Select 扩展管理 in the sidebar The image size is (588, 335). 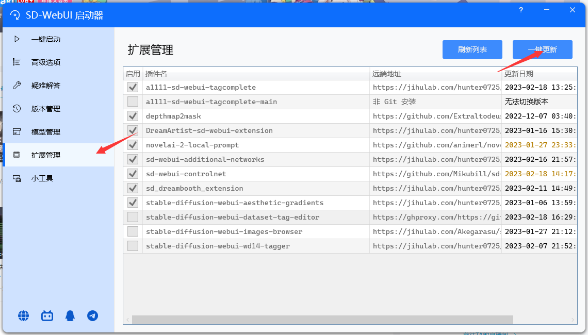pos(46,155)
